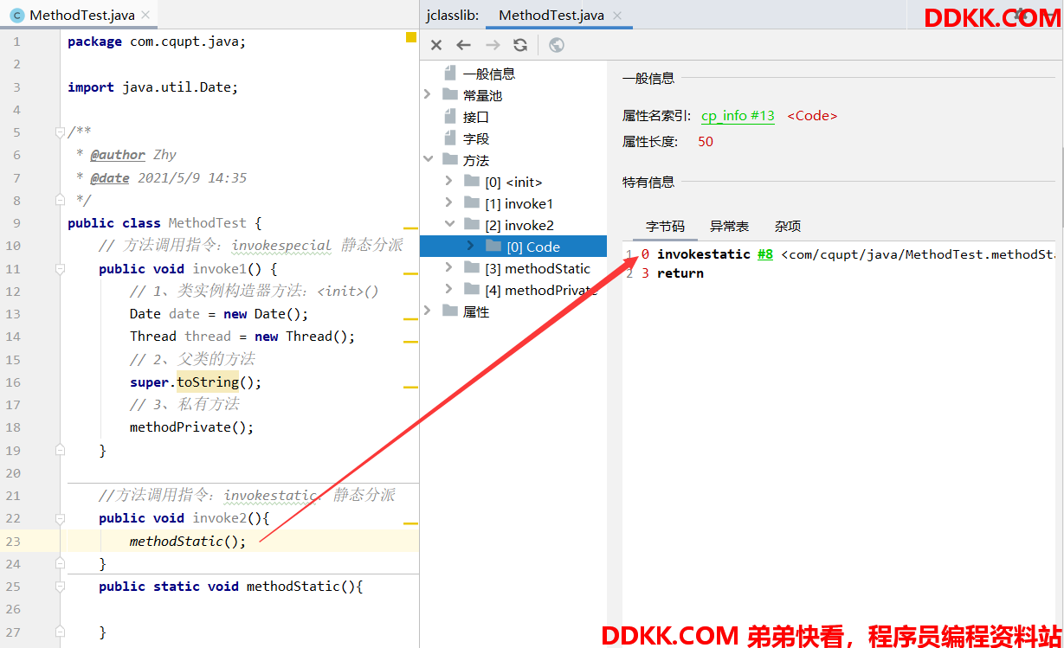Switch to the 异常表 tab

[x=729, y=226]
